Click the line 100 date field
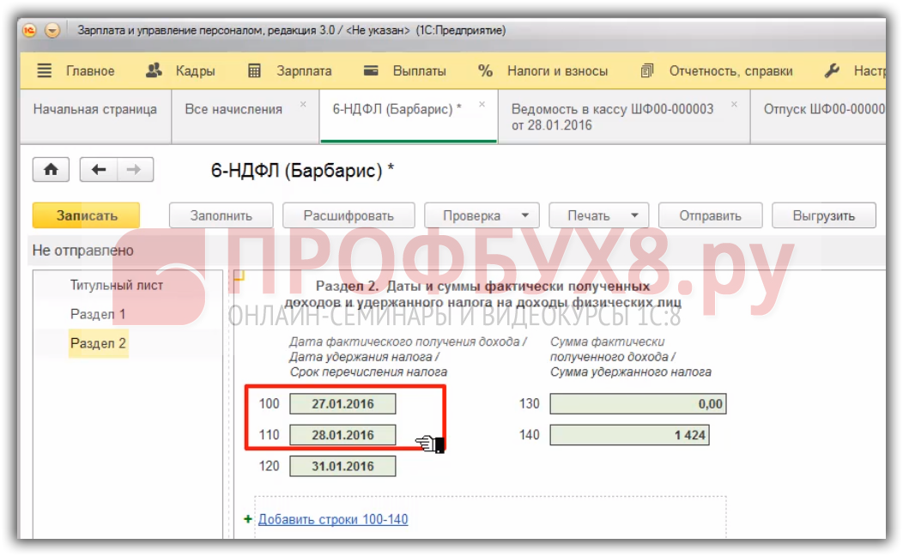 (342, 404)
